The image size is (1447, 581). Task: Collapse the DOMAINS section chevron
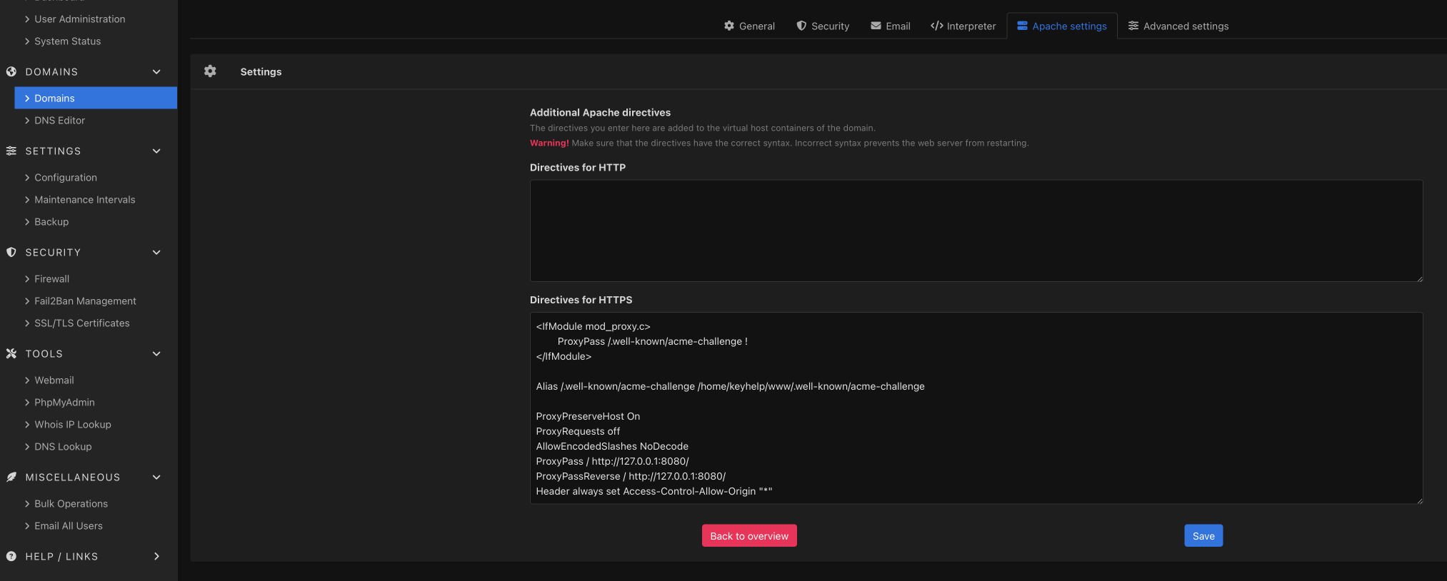coord(156,71)
